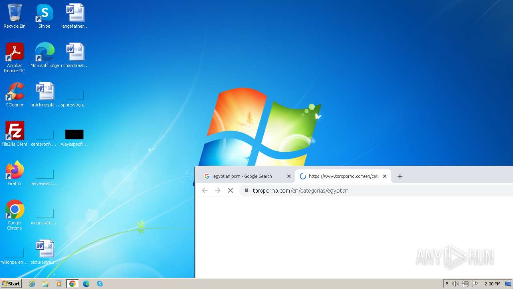The height and width of the screenshot is (289, 513).
Task: Open the network status tray icon
Action: pyautogui.click(x=465, y=284)
